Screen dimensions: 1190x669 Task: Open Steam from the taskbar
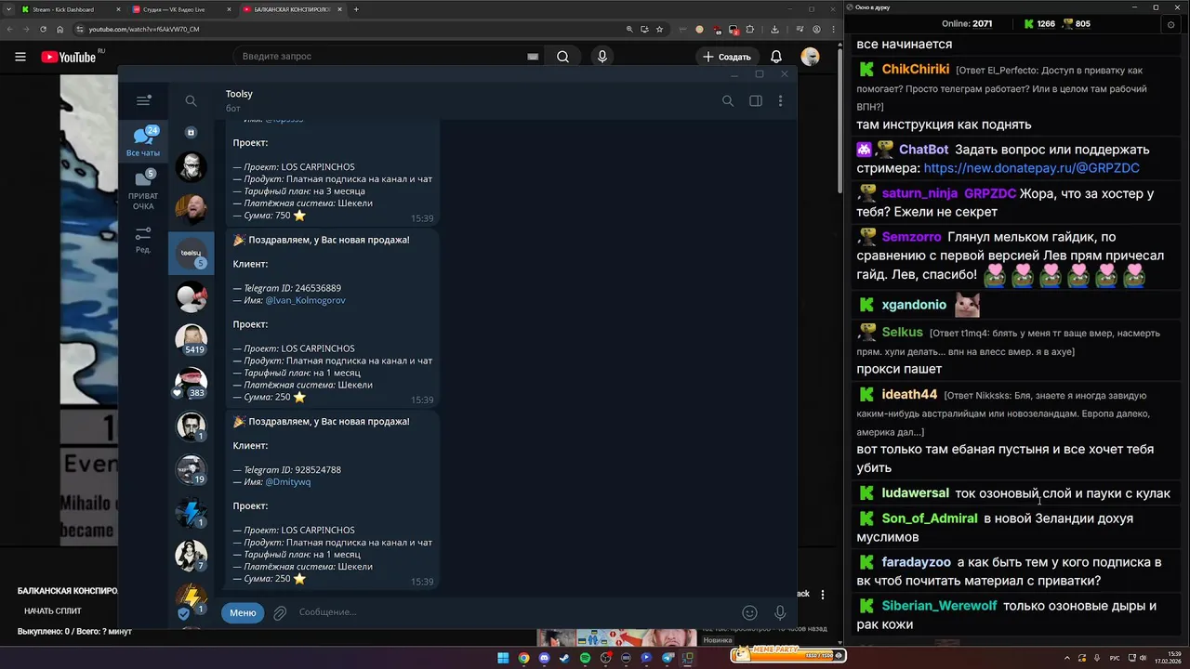(564, 658)
